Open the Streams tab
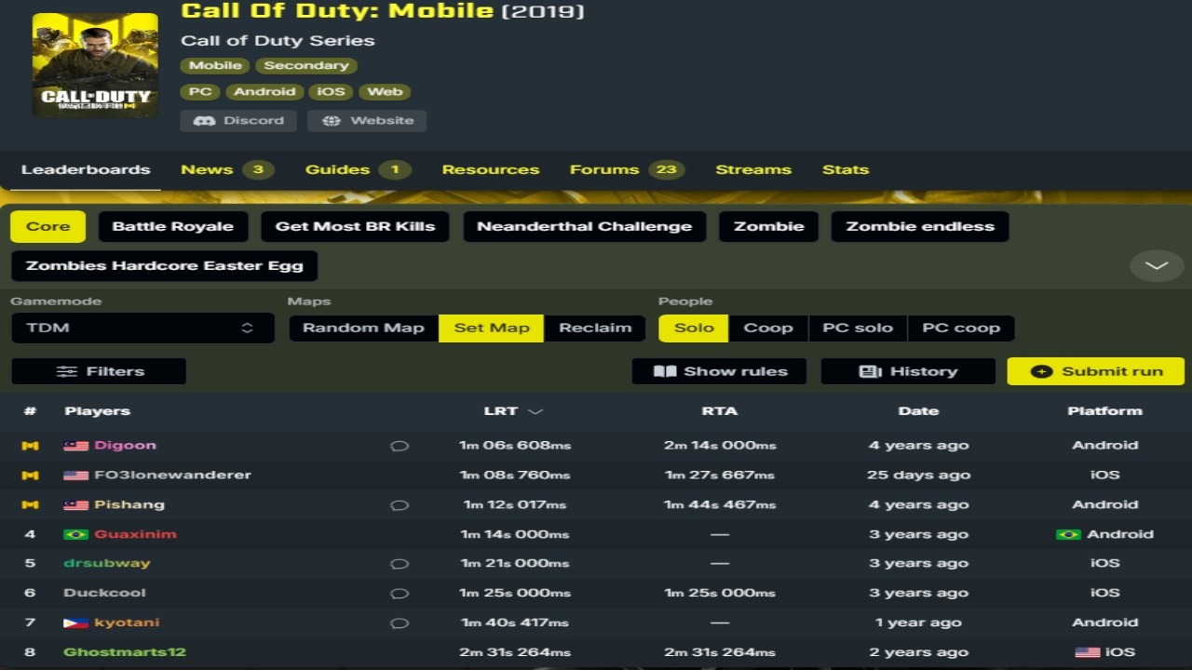This screenshot has width=1192, height=670. coord(753,170)
